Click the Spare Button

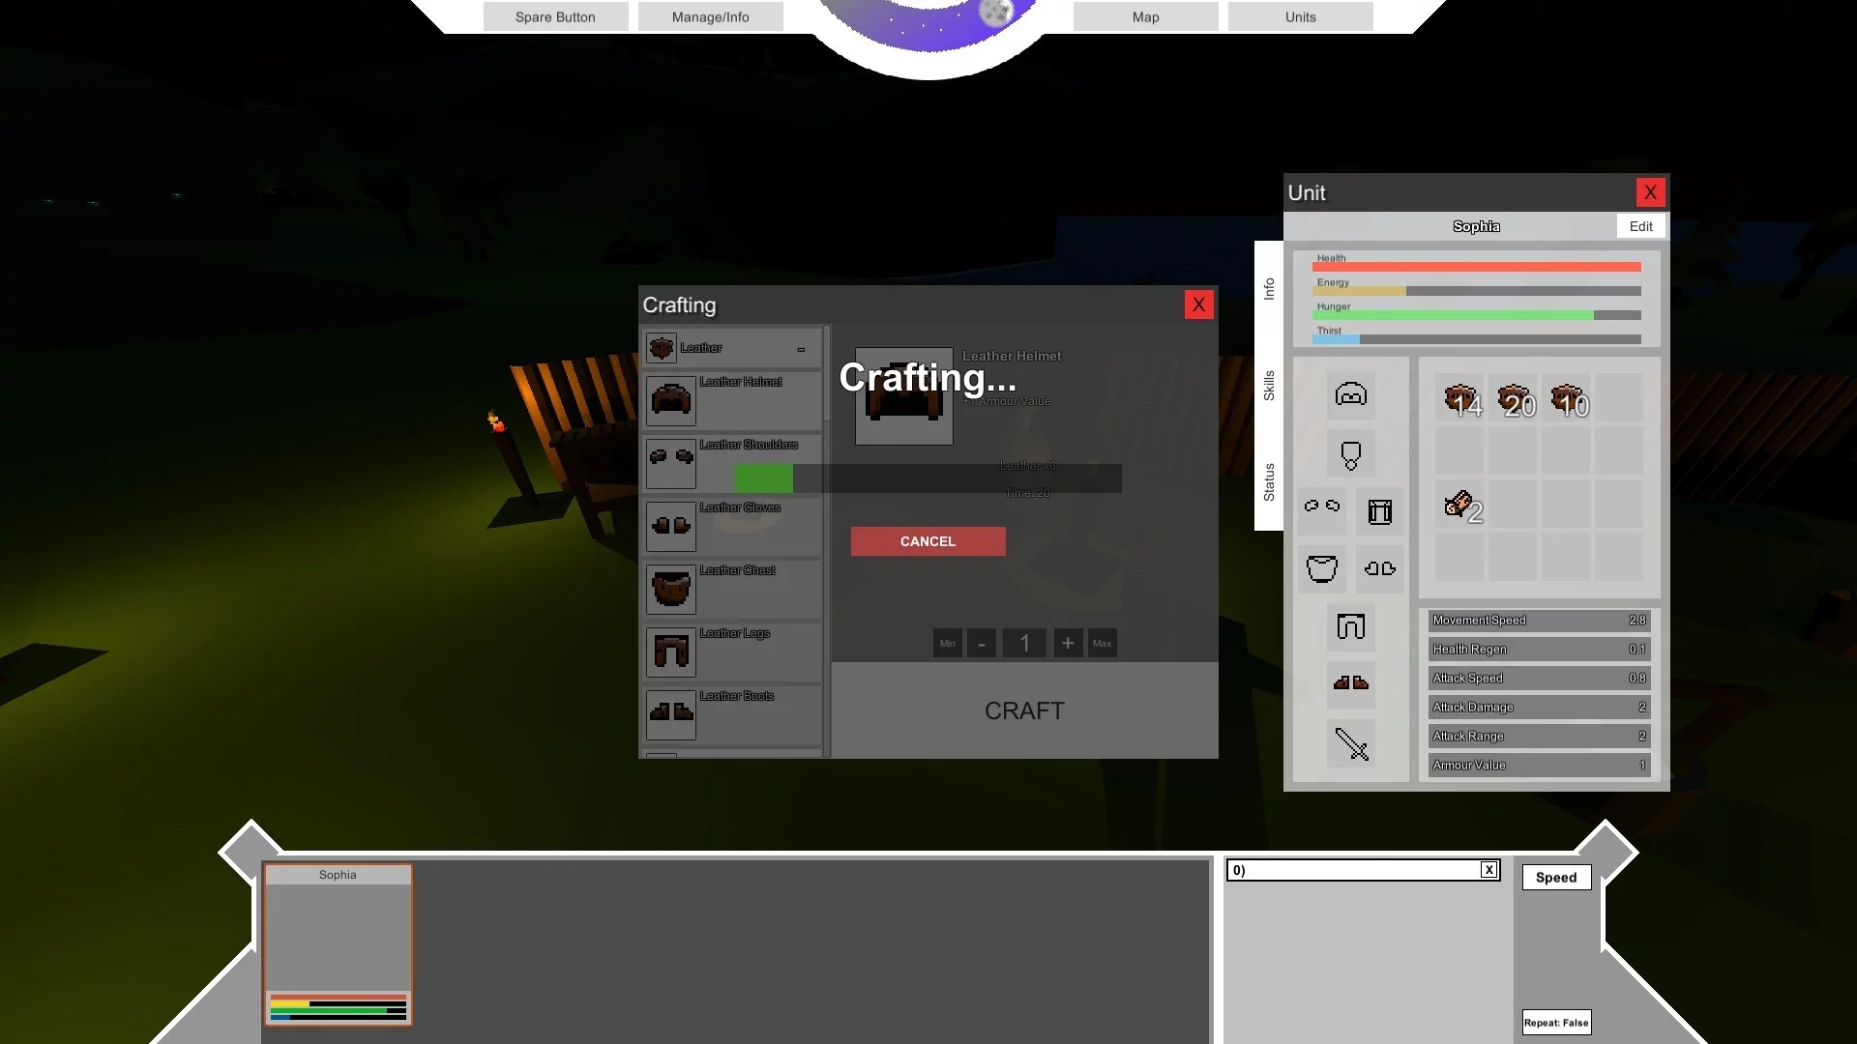click(556, 16)
